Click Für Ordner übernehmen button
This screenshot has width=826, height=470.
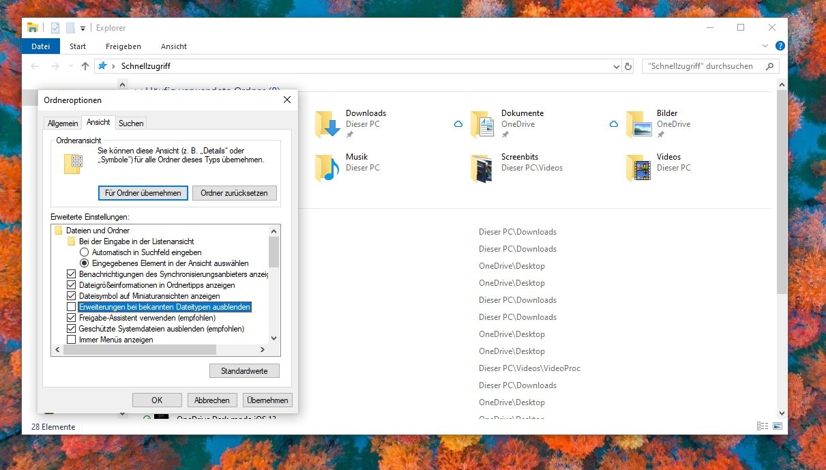(143, 193)
